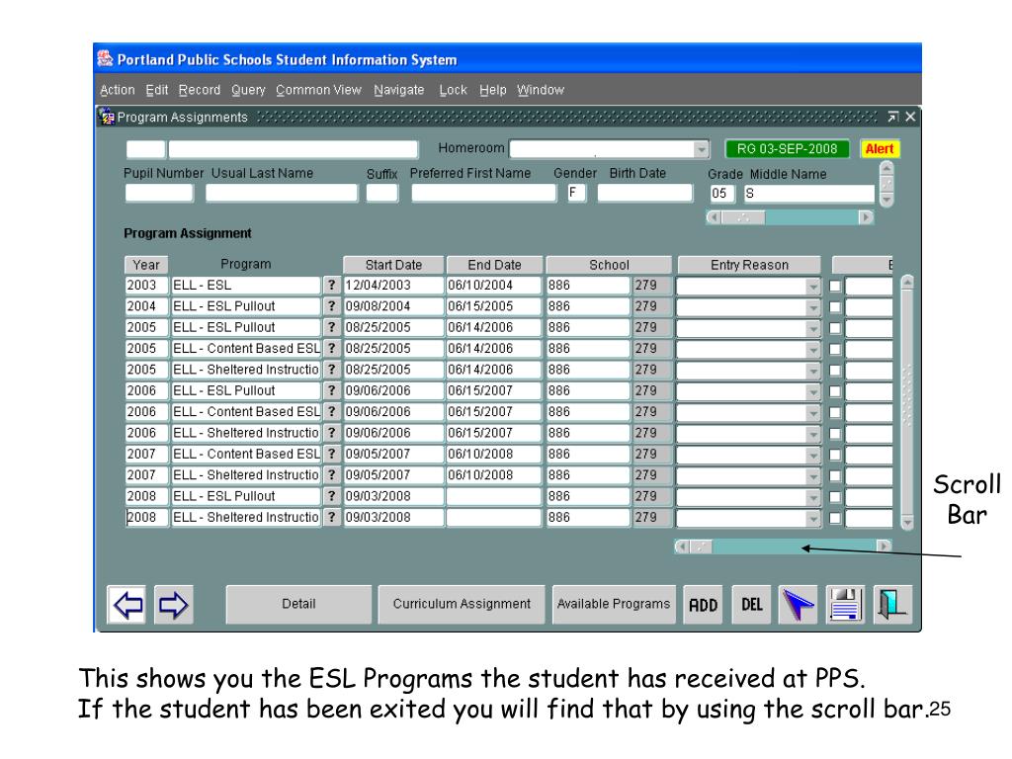Exit using the door icon
This screenshot has height=759, width=1012.
892,605
